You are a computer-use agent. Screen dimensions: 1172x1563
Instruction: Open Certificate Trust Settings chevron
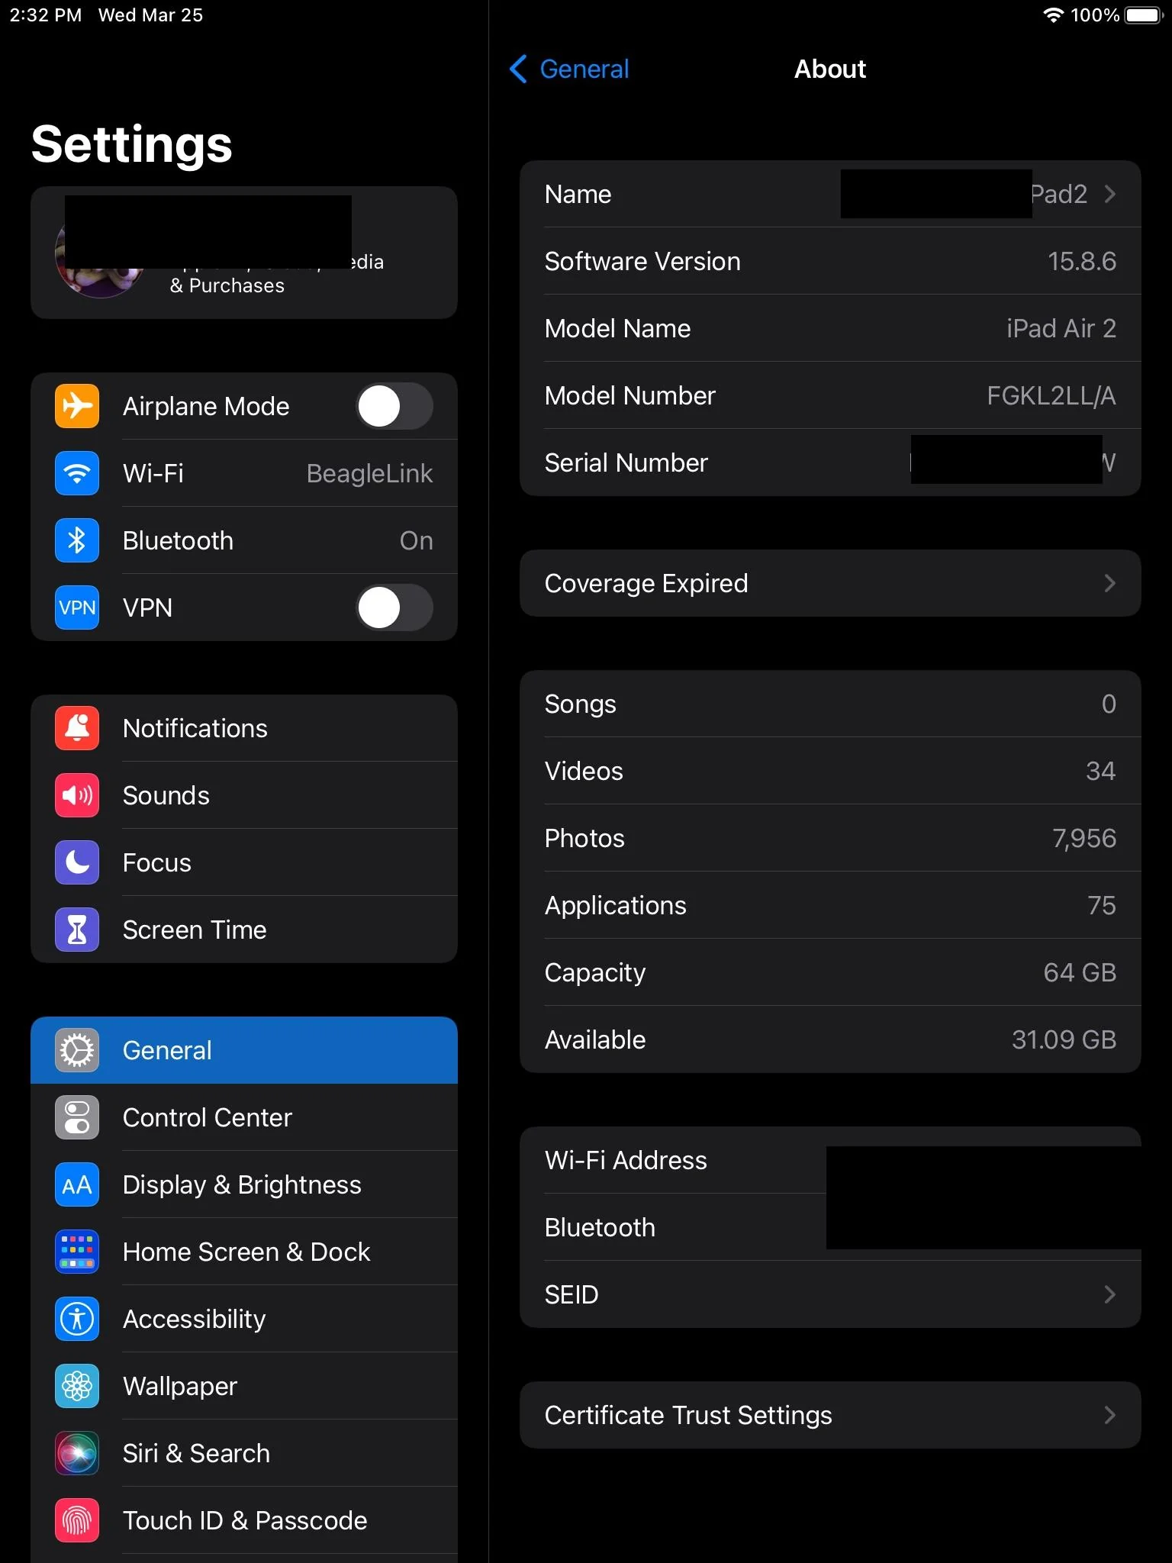[x=1110, y=1415]
